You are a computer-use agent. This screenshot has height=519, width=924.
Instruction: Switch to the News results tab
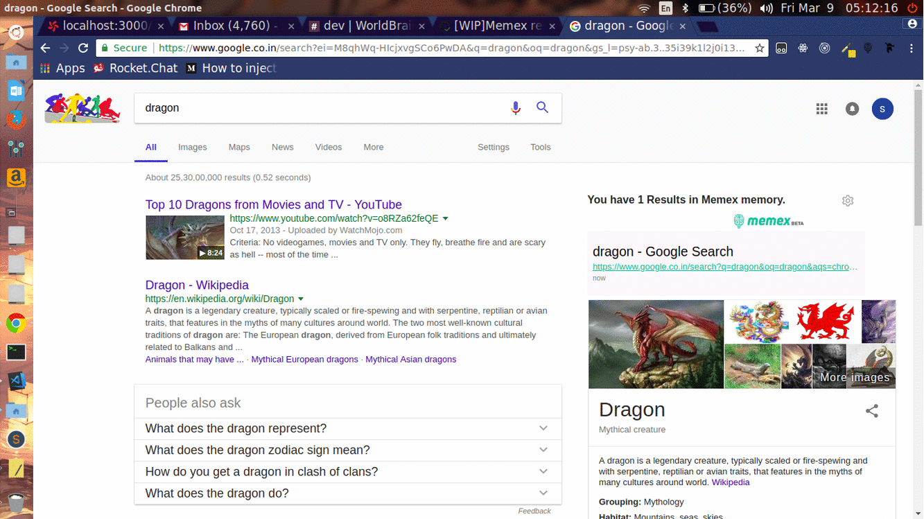point(283,147)
